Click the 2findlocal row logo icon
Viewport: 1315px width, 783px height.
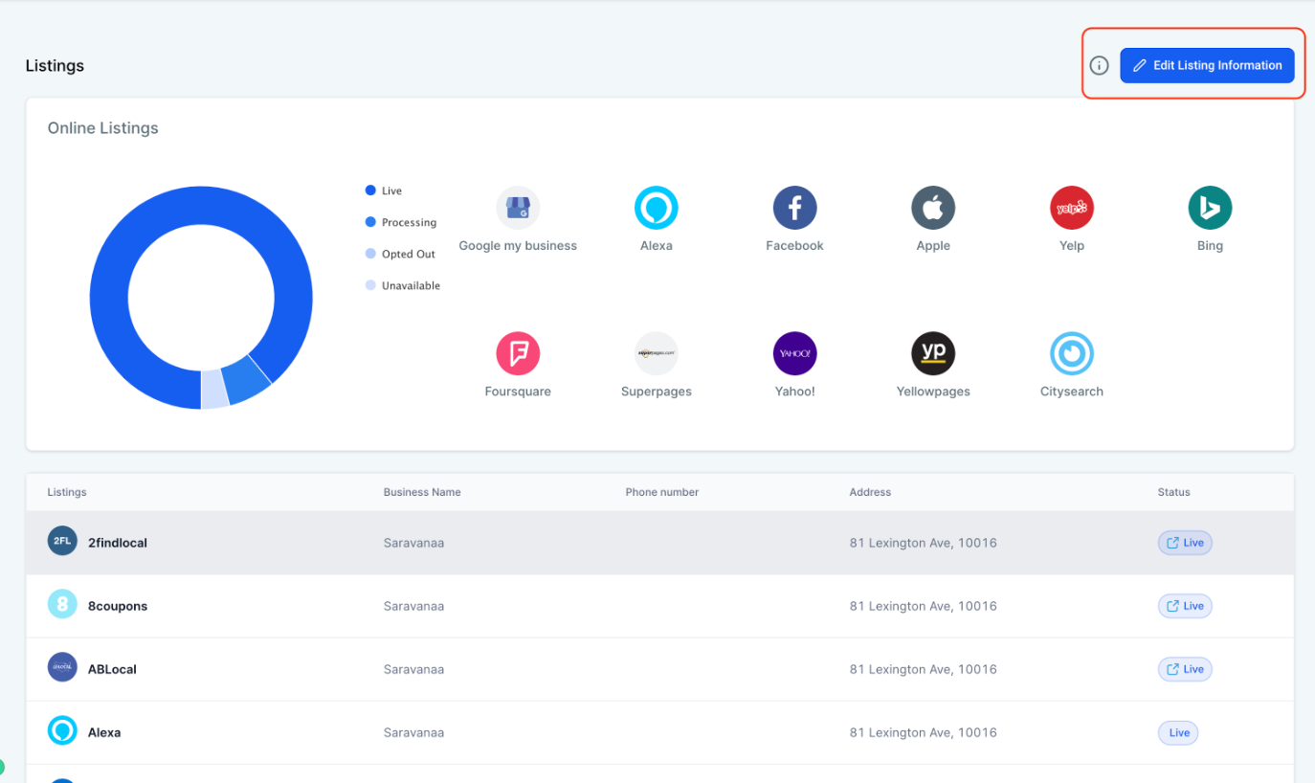coord(62,541)
